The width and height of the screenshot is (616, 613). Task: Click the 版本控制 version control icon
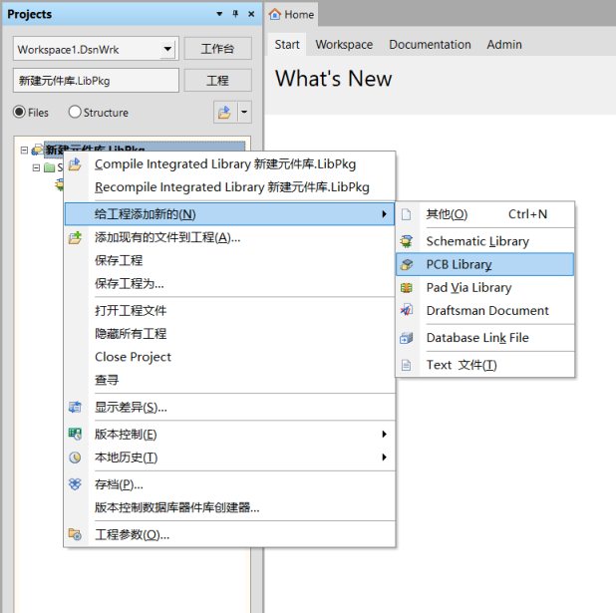(75, 434)
